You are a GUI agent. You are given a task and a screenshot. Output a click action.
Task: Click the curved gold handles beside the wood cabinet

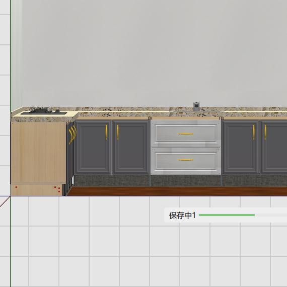point(73,134)
